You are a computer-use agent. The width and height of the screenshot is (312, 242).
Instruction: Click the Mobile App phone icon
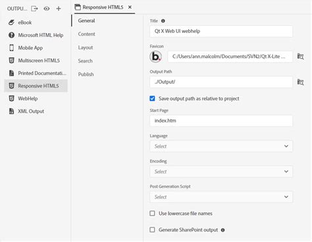(11, 47)
